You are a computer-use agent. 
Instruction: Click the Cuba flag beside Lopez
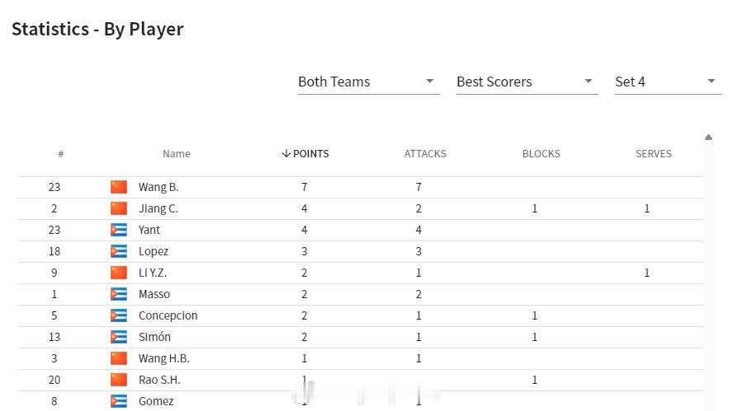tap(119, 251)
